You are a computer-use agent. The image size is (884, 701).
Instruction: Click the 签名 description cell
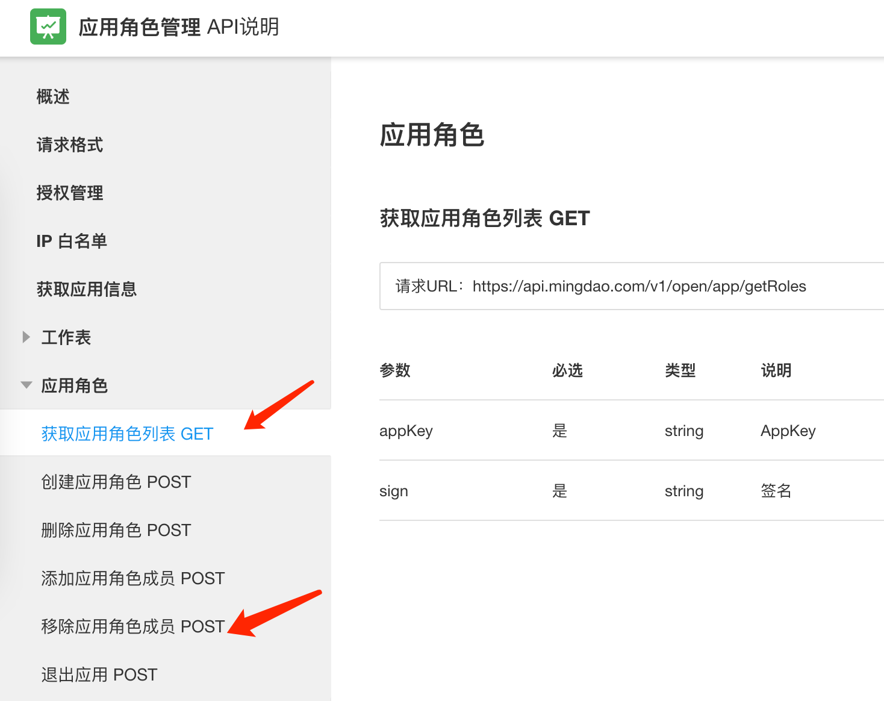click(x=776, y=491)
